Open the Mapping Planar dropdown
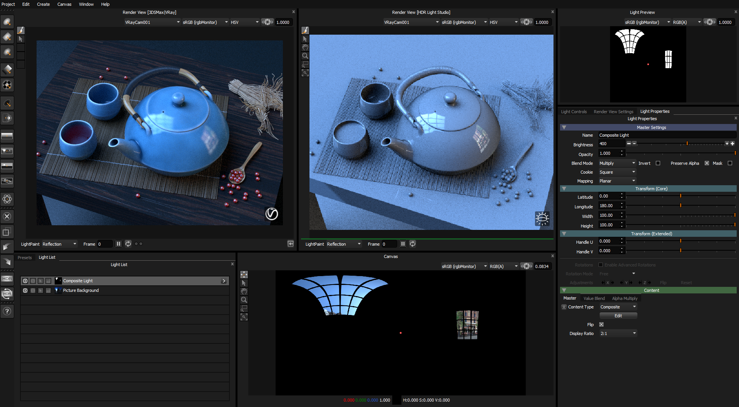 coord(617,181)
